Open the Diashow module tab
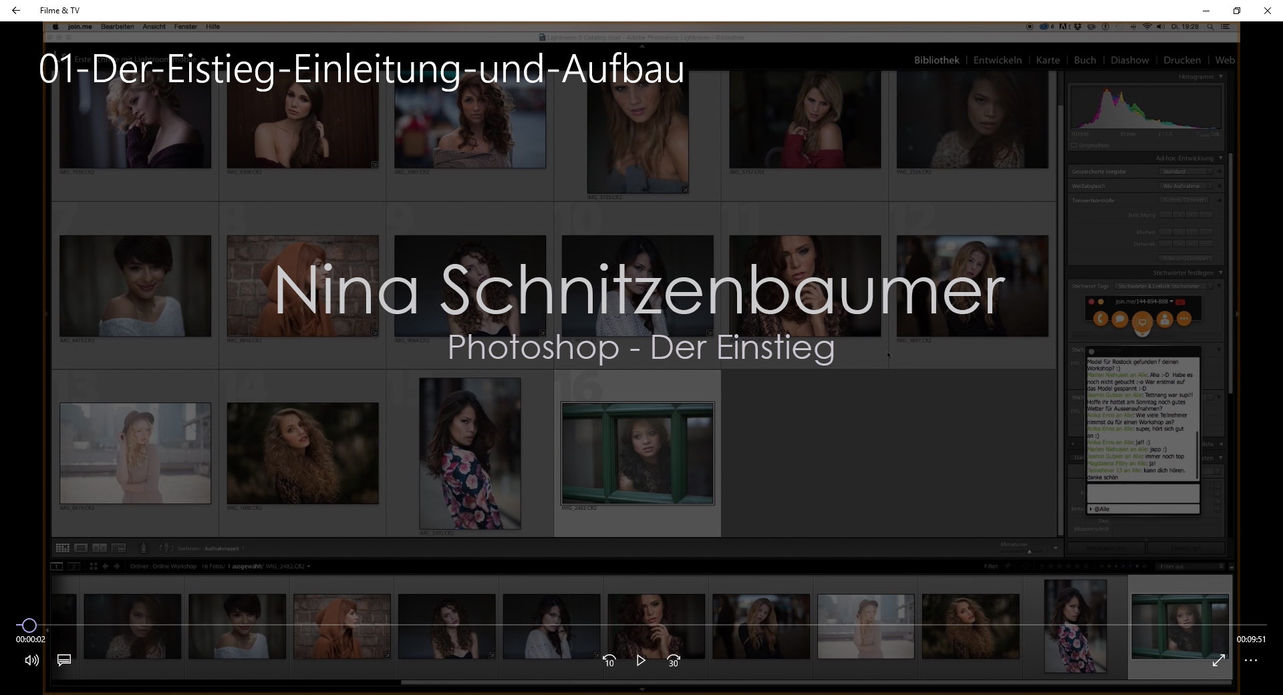This screenshot has width=1283, height=695. (x=1129, y=60)
